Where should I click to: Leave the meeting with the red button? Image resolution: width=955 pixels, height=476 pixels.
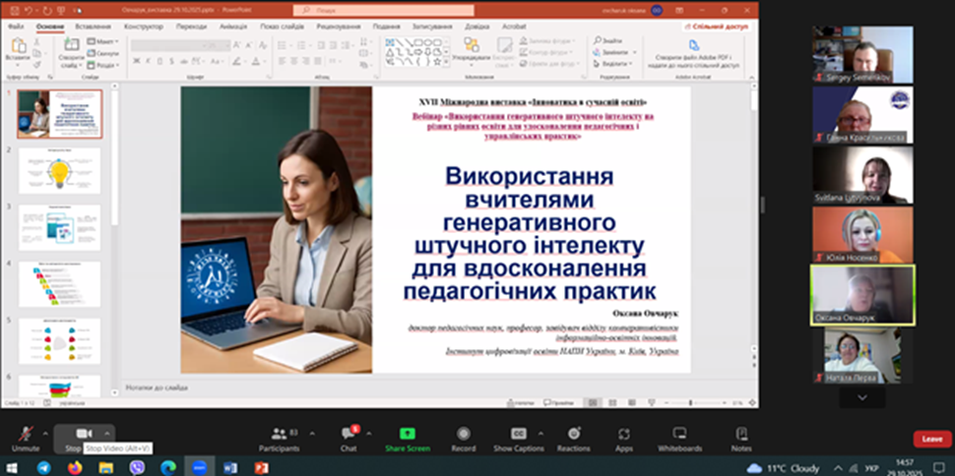click(931, 439)
